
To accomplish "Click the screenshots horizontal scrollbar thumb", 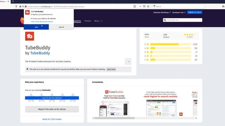I will pyautogui.click(x=114, y=118).
